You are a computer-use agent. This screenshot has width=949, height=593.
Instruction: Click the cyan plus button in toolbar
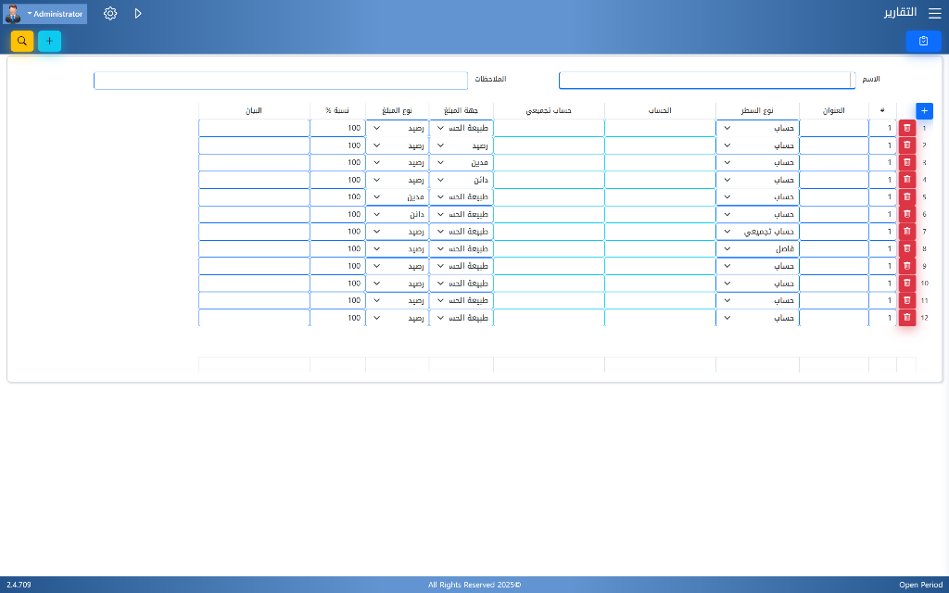point(49,41)
